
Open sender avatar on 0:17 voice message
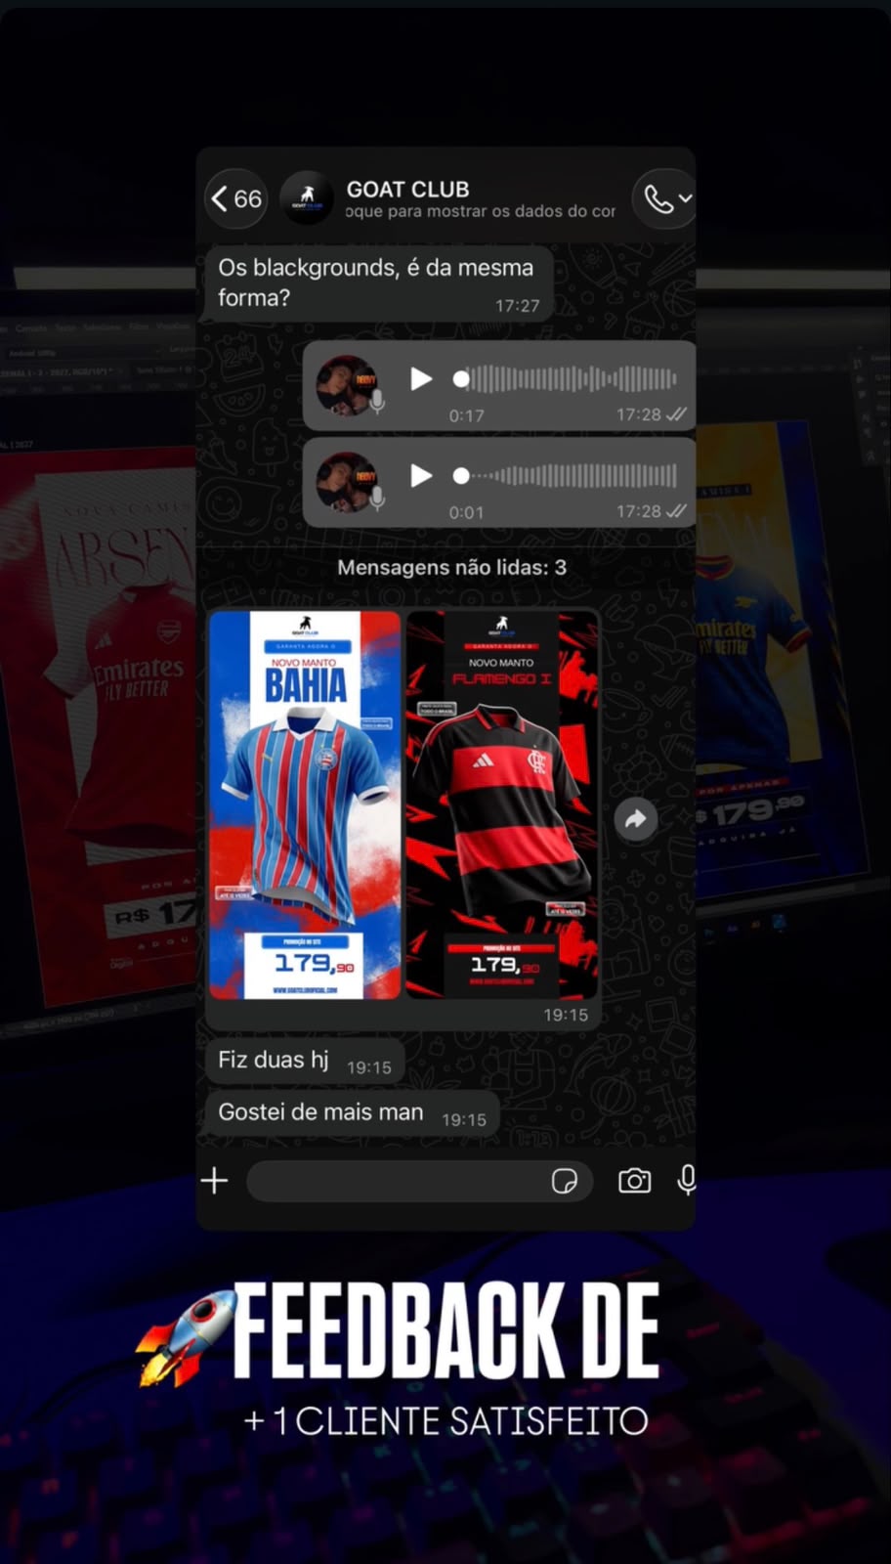coord(347,385)
